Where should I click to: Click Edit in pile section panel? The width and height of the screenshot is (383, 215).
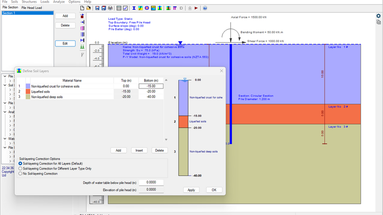point(65,43)
